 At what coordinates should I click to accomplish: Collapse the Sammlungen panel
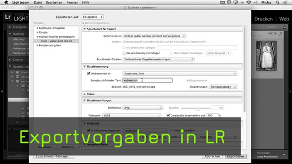tap(10, 66)
